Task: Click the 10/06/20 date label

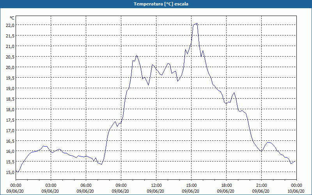Action: [x=296, y=191]
